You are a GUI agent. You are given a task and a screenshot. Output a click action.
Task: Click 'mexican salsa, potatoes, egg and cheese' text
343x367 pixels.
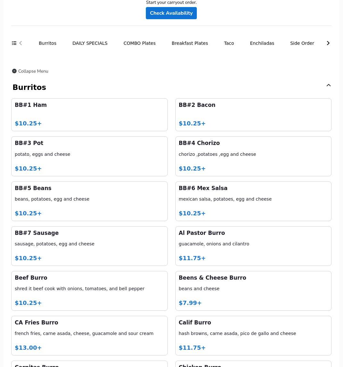225,199
